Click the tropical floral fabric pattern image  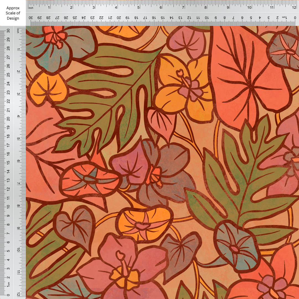[163, 163]
